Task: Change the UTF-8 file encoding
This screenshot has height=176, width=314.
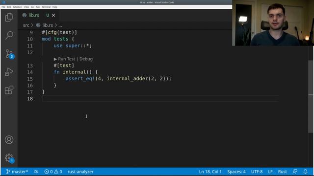Action: point(257,172)
